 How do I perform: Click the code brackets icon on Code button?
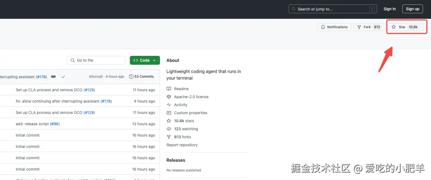click(x=136, y=60)
